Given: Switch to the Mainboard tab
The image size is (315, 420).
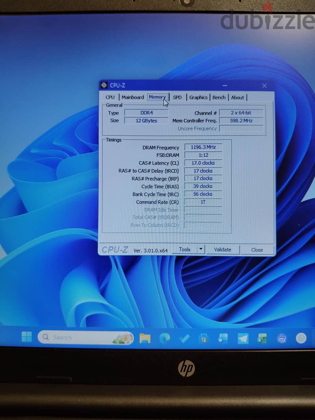Looking at the screenshot, I should tap(133, 97).
